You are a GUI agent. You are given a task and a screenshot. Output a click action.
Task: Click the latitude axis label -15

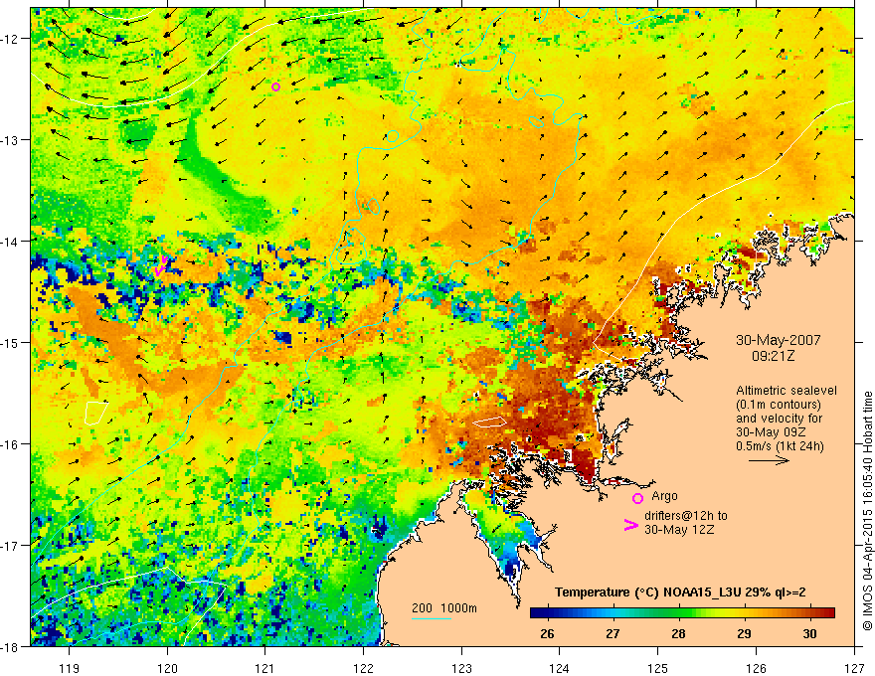click(11, 343)
